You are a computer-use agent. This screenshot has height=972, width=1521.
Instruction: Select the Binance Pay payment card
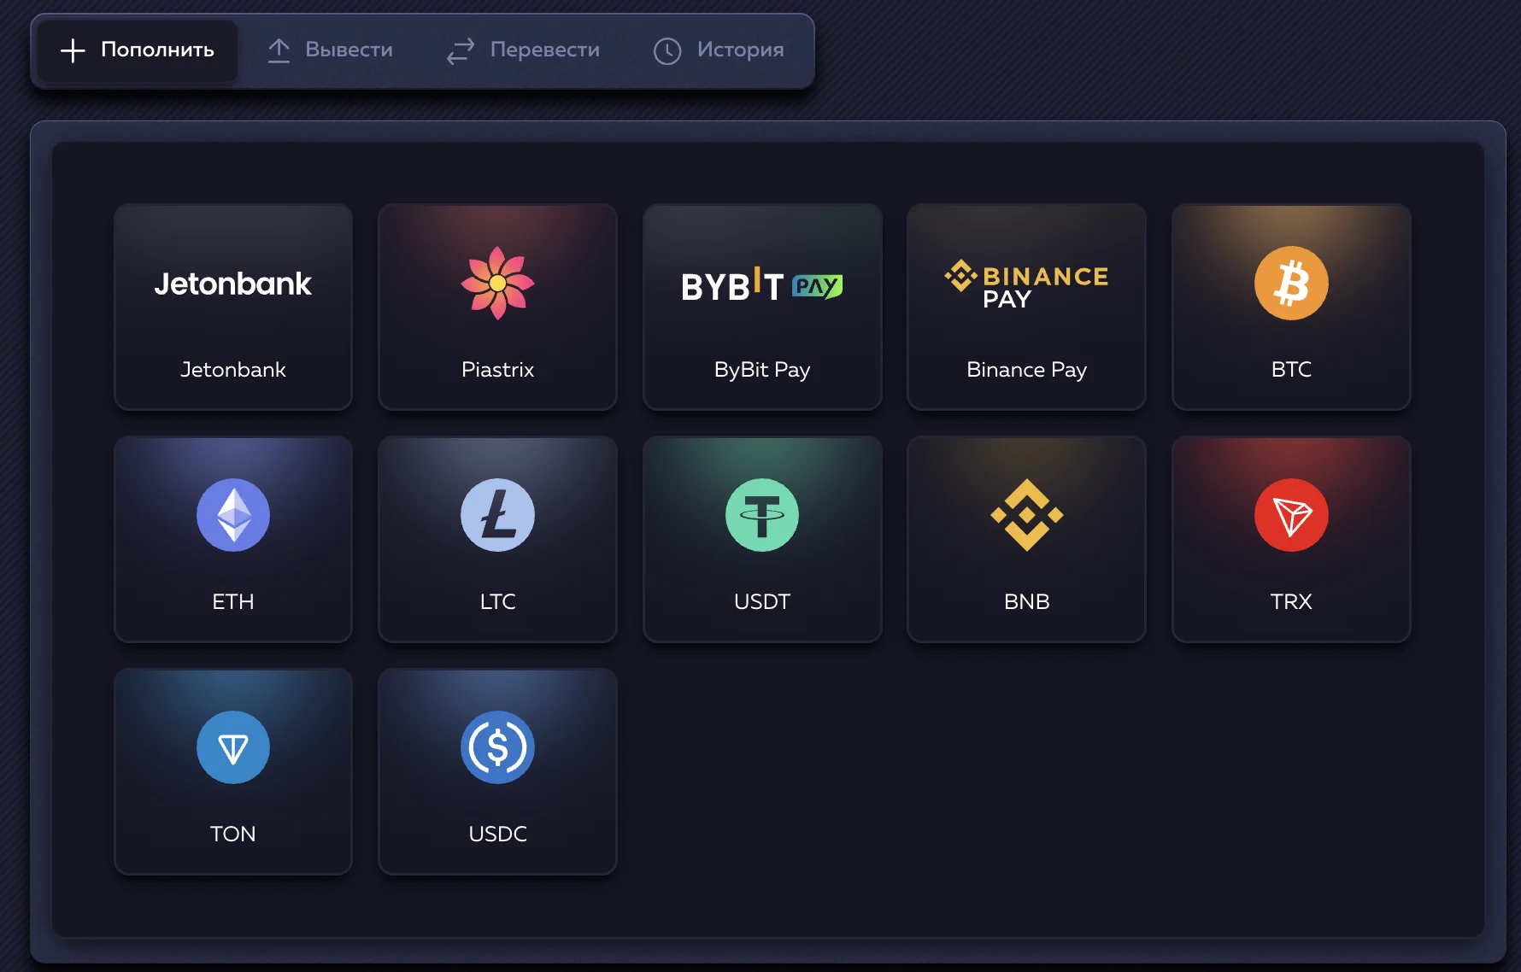[1026, 307]
